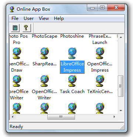133x137 pixels.
Task: Click the Photo Pos Pro label
Action: (18, 39)
